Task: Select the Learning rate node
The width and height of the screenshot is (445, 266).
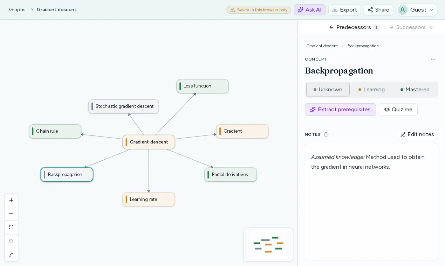Action: click(x=149, y=199)
